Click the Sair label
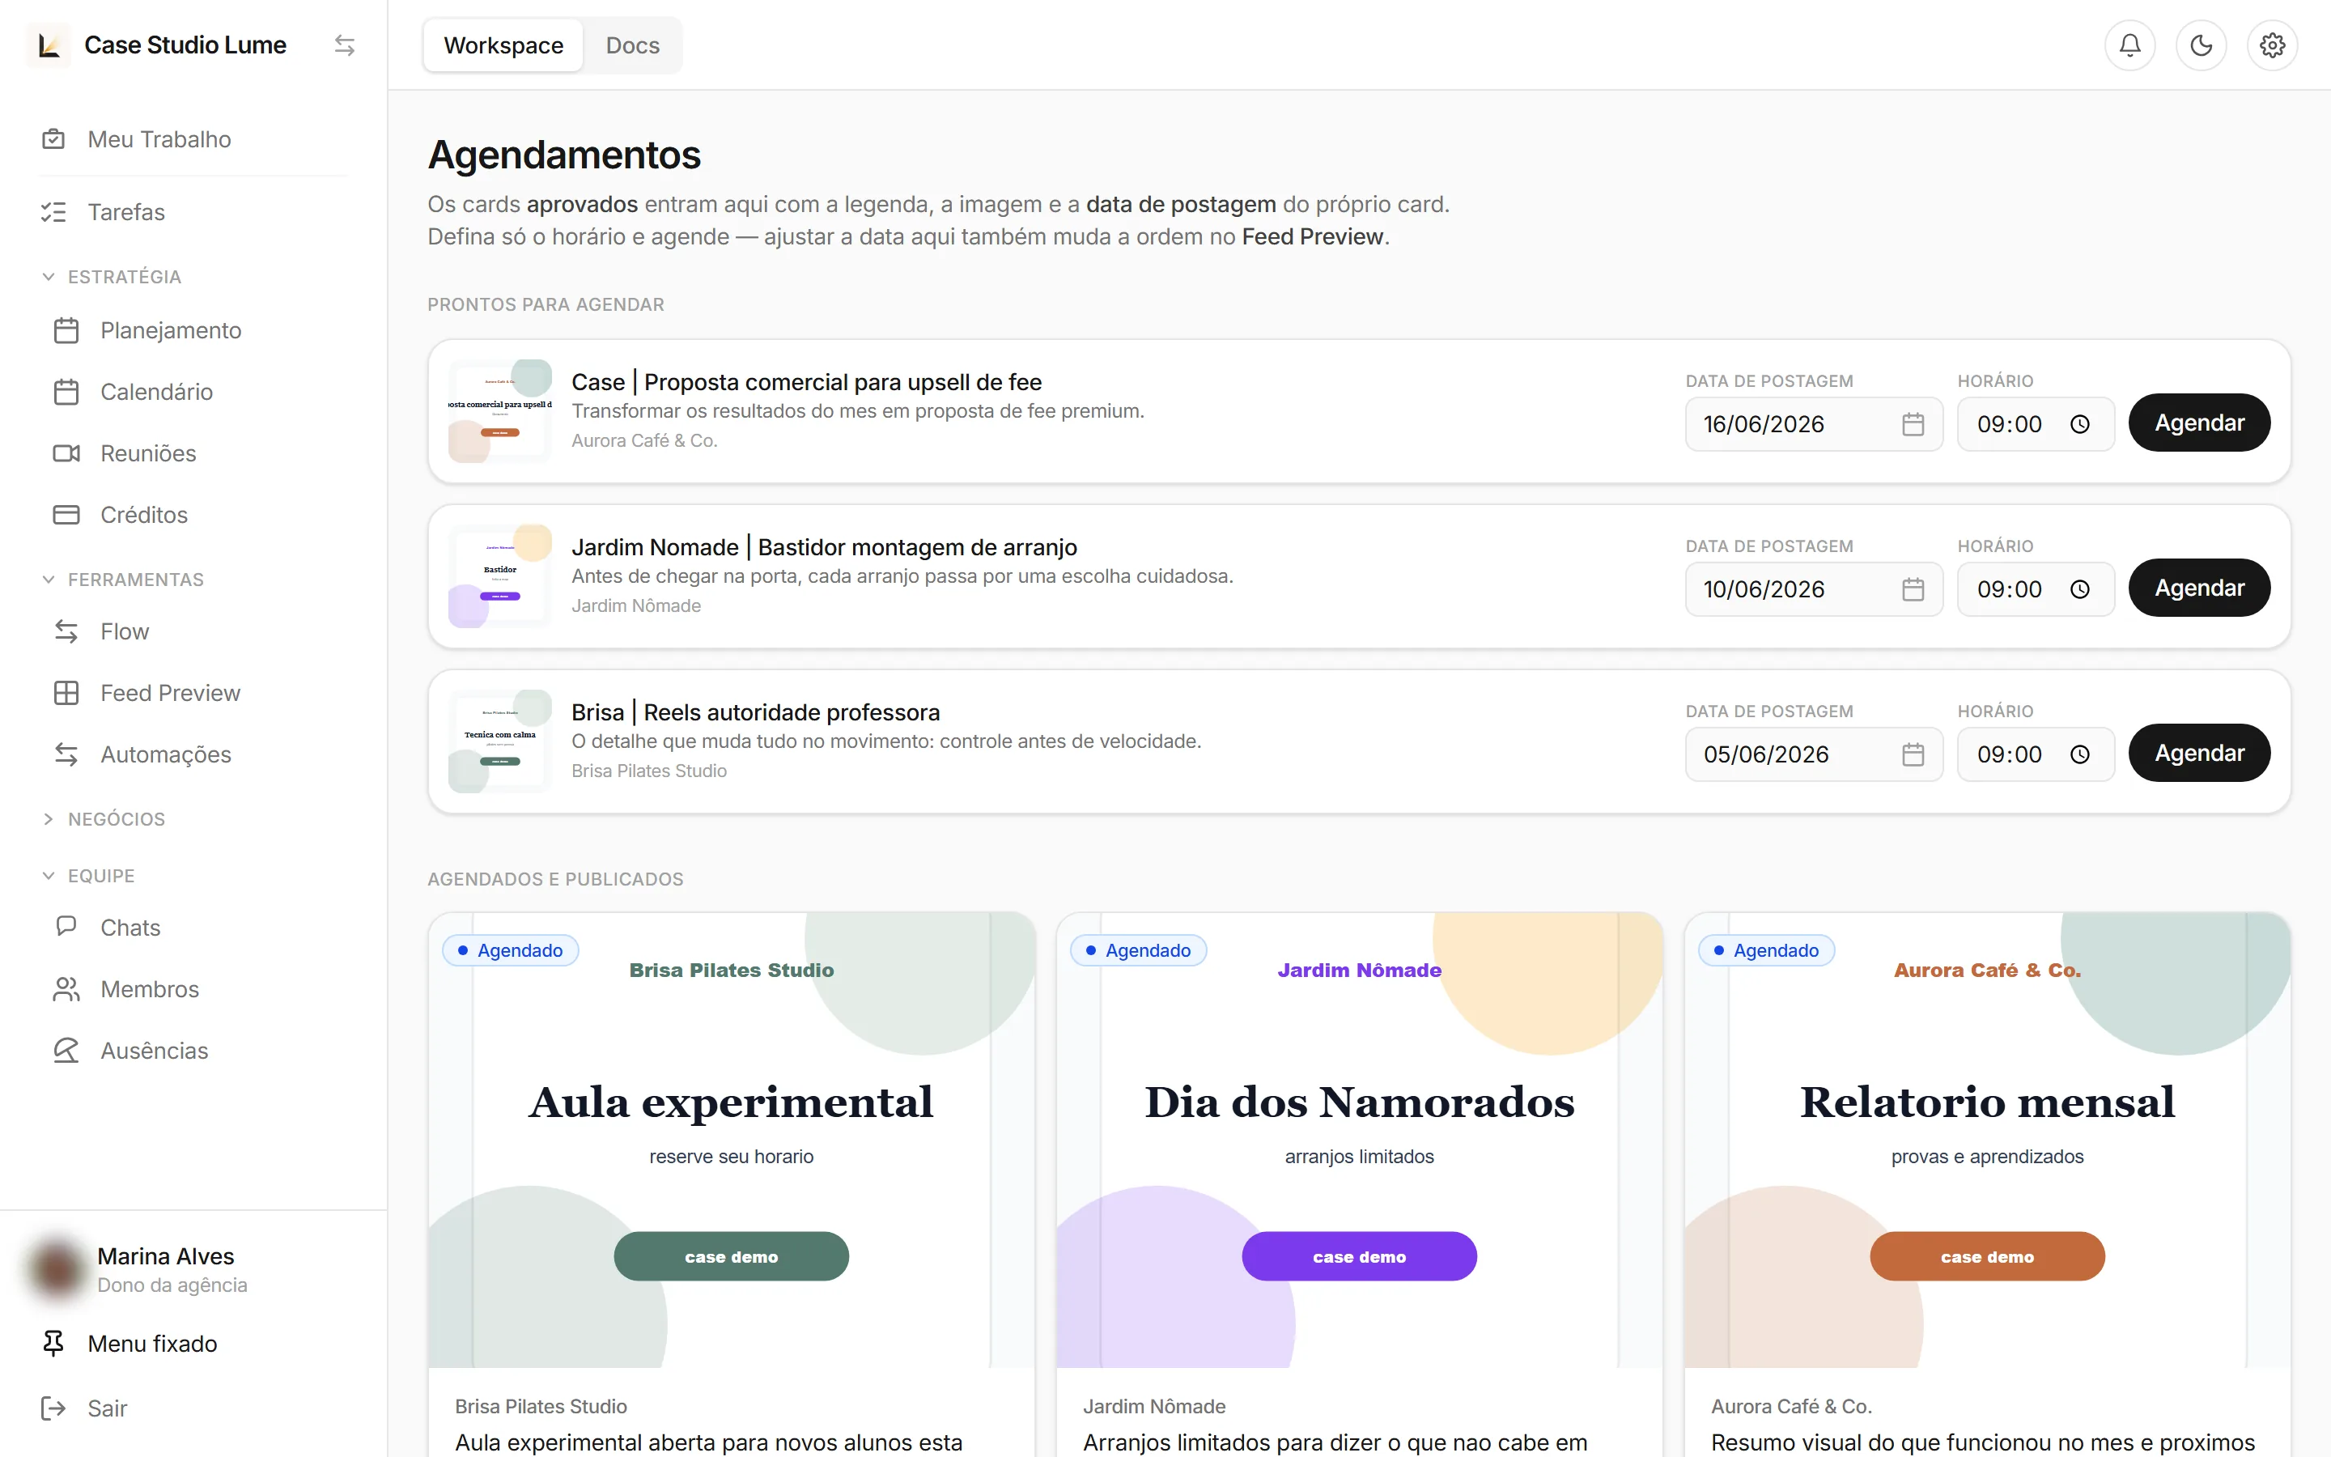Viewport: 2331px width, 1457px height. (x=108, y=1408)
